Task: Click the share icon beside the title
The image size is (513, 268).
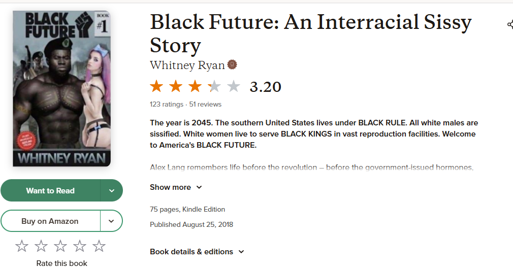Action: (x=509, y=24)
